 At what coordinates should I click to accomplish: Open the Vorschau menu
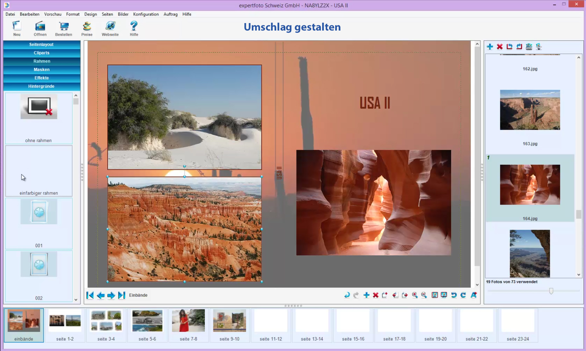pyautogui.click(x=53, y=14)
